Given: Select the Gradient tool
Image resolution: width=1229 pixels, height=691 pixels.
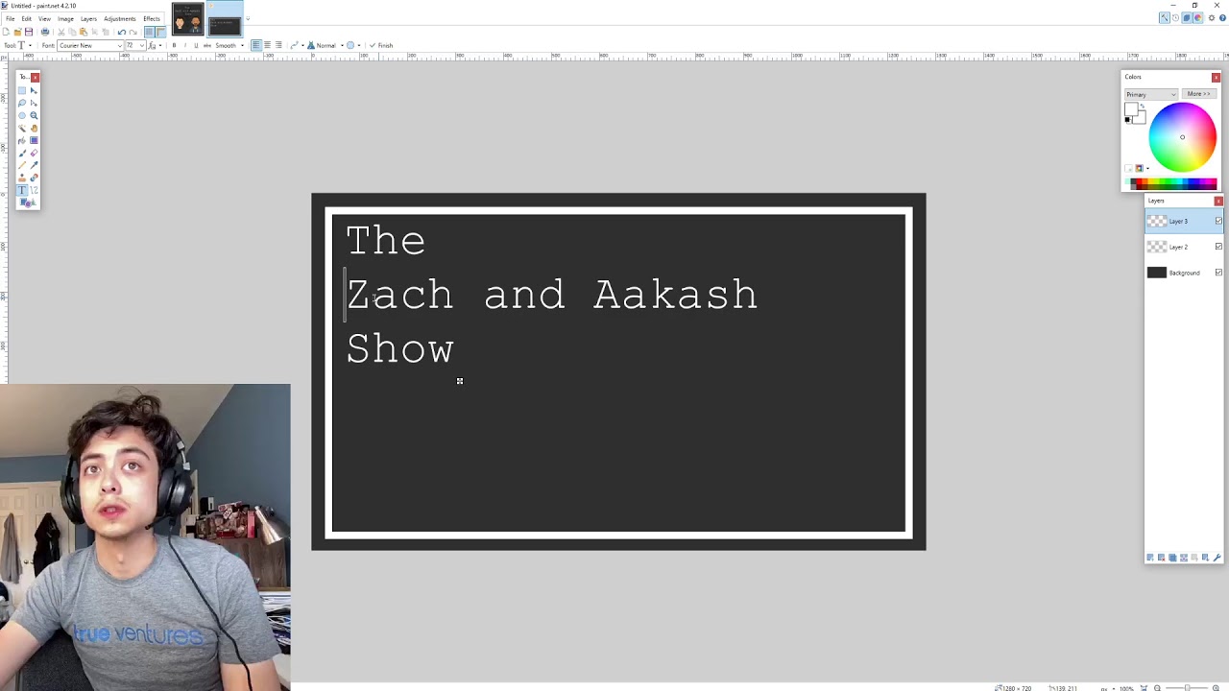Looking at the screenshot, I should coord(34,140).
